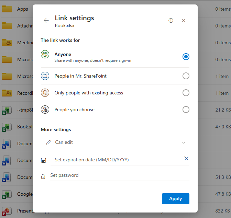Click the People you choose label

(74, 110)
